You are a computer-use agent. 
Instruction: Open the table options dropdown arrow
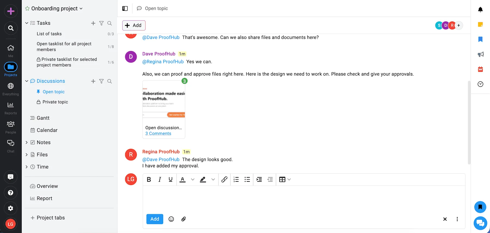tap(289, 179)
